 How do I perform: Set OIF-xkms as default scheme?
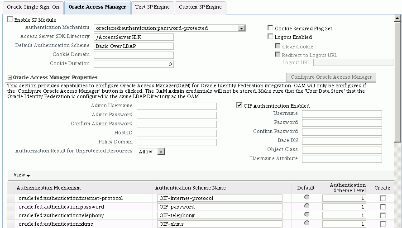pos(306,223)
